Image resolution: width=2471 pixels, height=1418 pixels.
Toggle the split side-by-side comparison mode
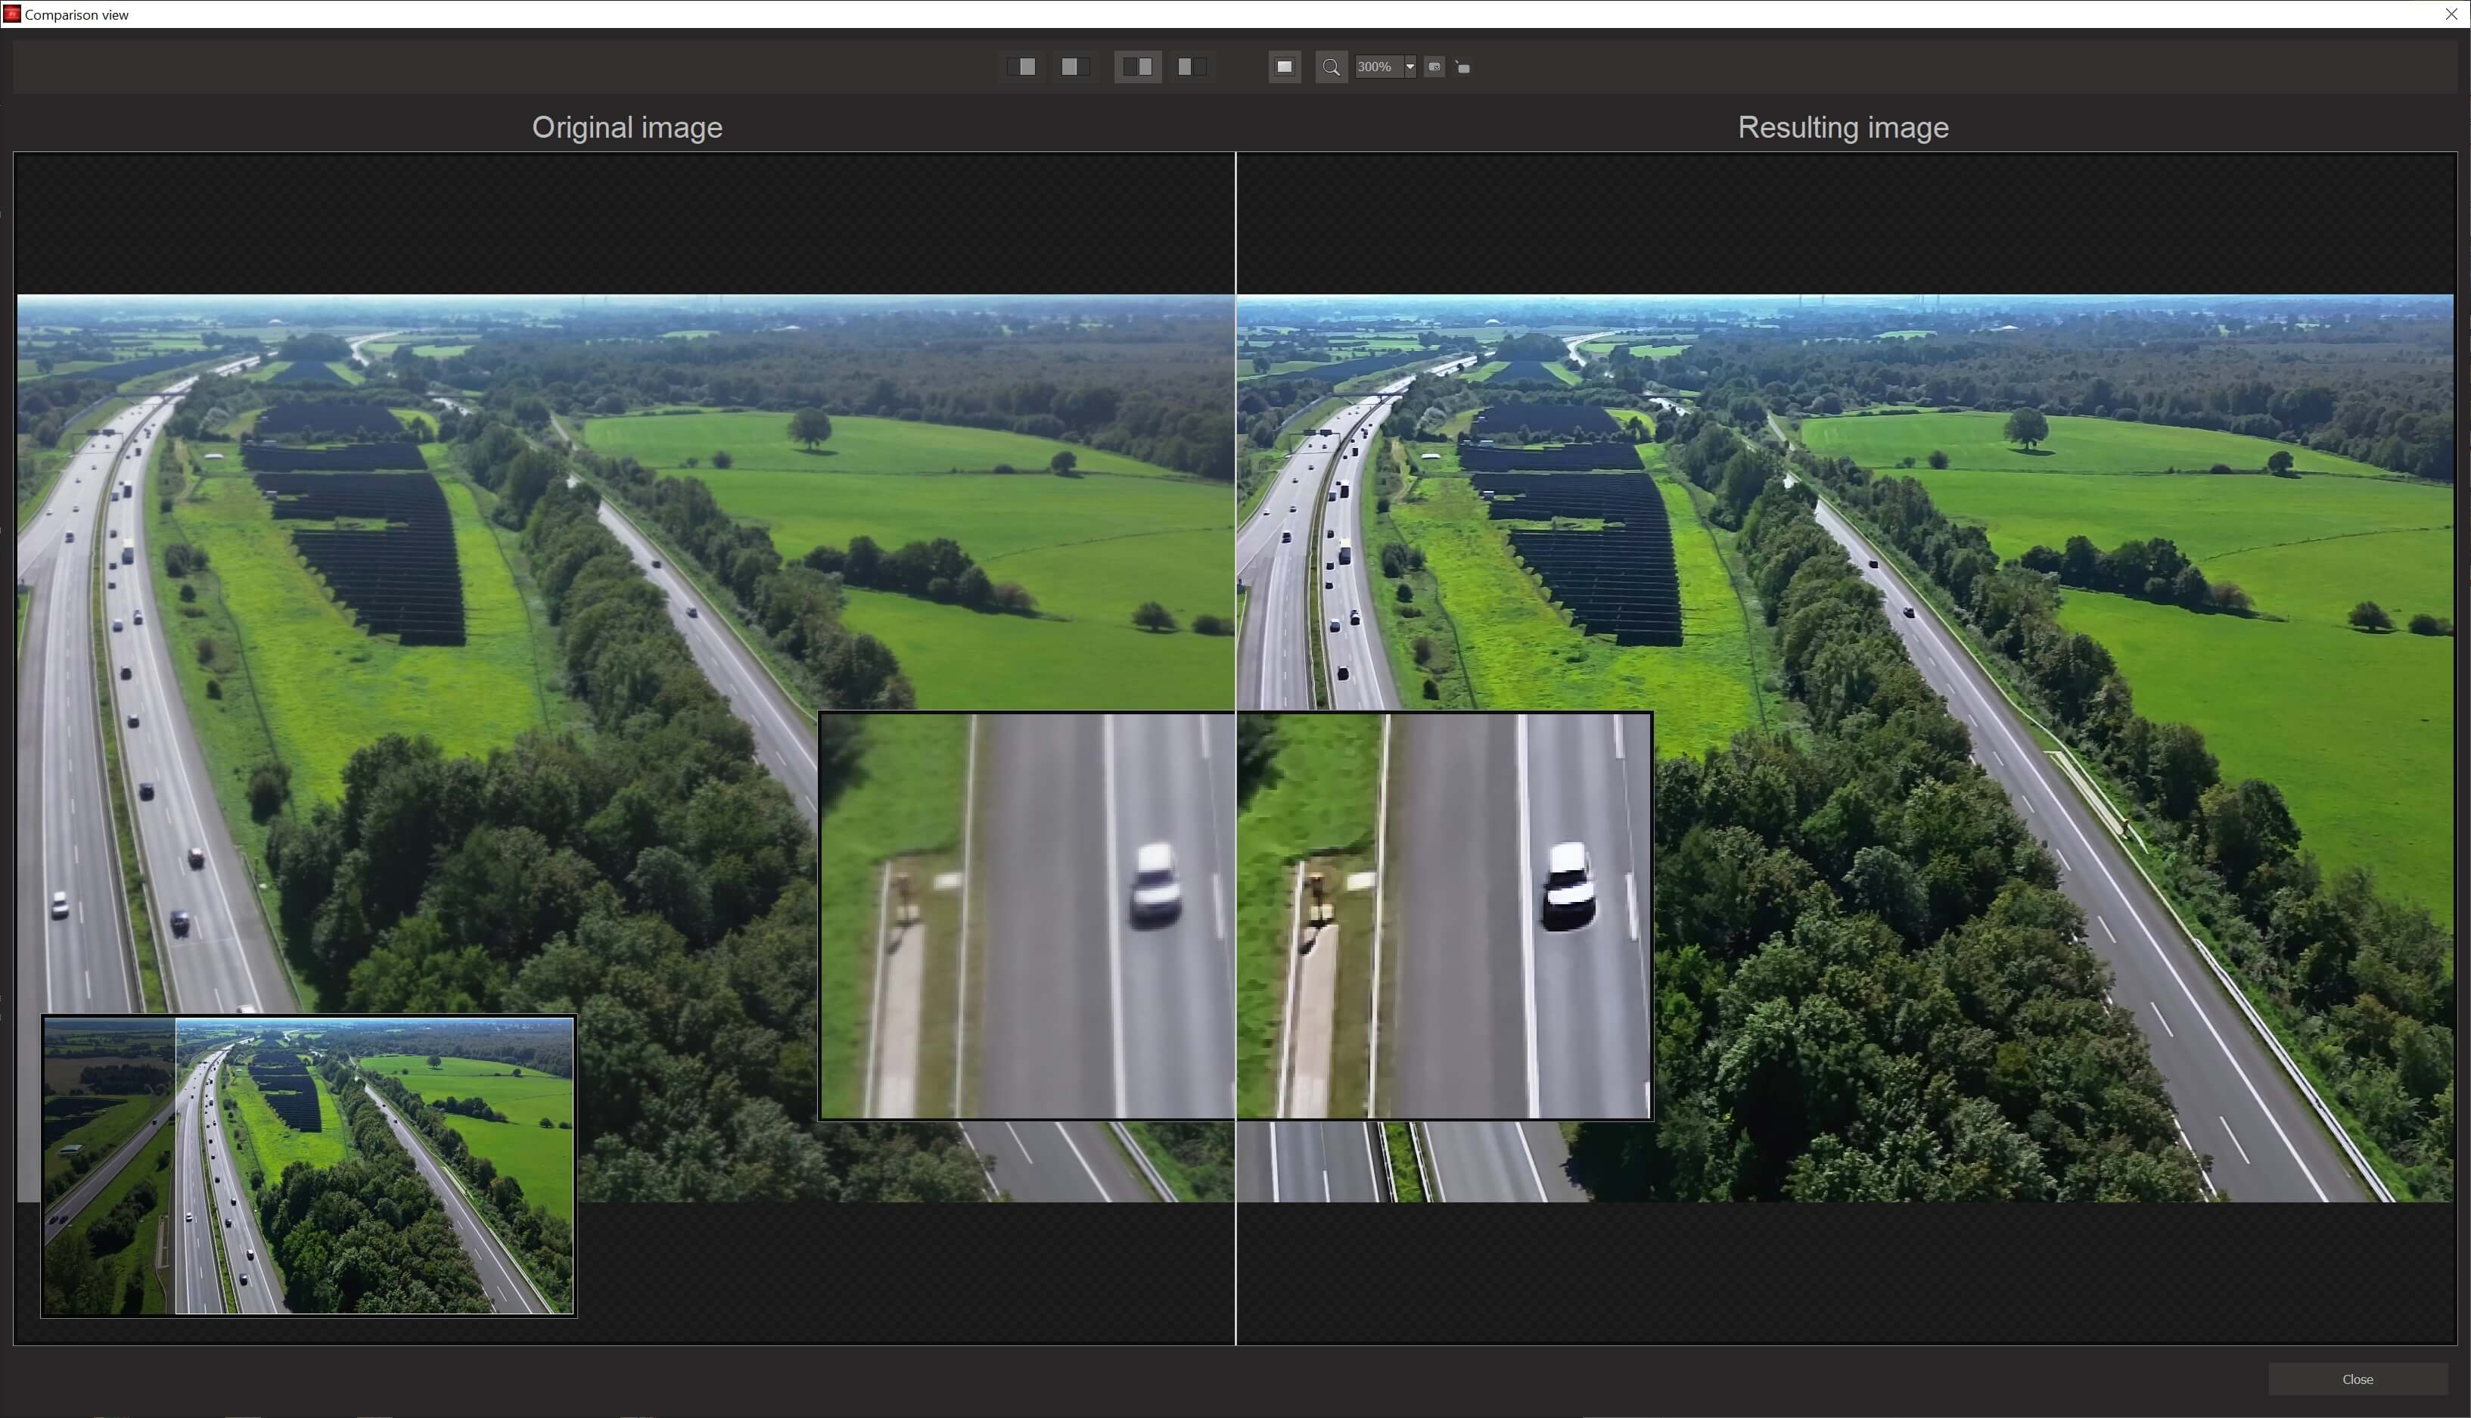click(1137, 67)
